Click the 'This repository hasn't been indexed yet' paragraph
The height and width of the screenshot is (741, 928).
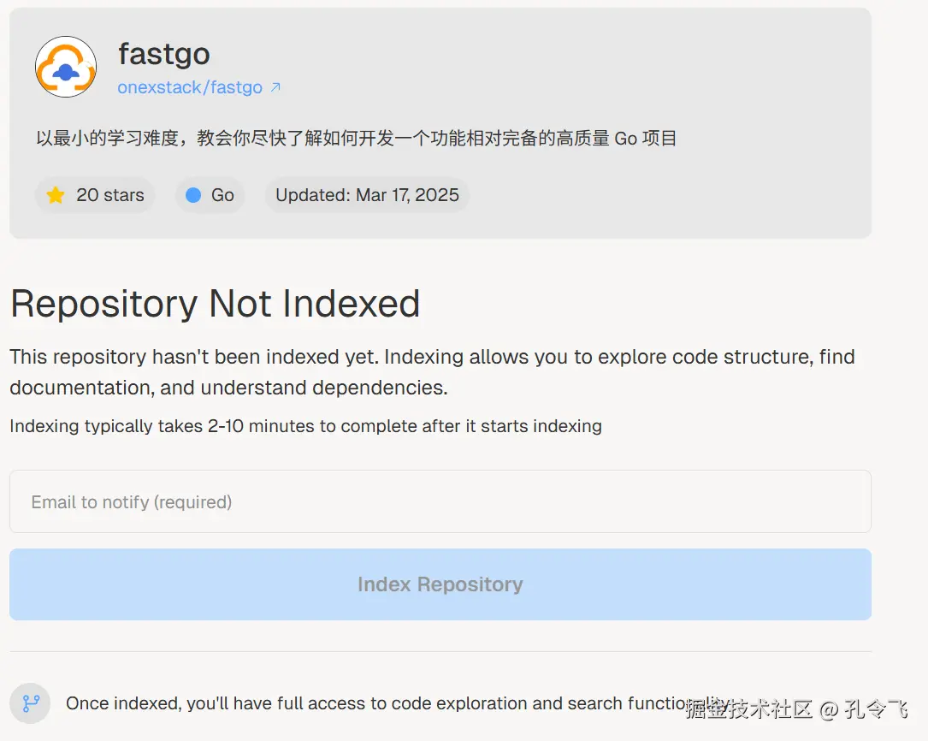coord(433,371)
